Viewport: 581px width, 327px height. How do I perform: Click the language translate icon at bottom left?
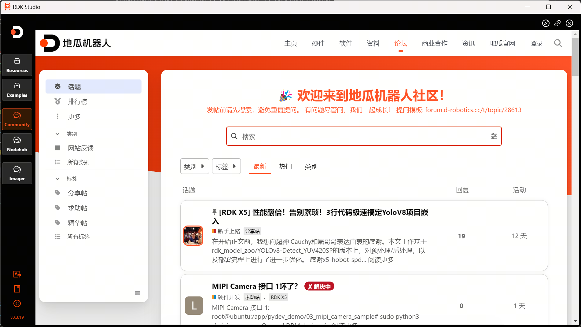pos(17,274)
